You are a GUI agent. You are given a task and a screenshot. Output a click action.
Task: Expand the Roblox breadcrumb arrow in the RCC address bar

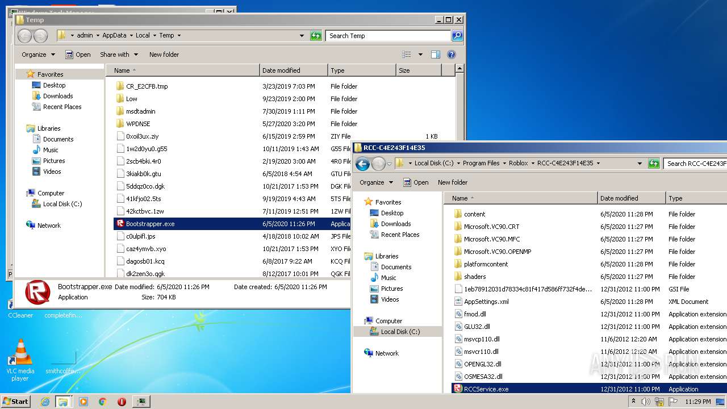[x=532, y=164]
